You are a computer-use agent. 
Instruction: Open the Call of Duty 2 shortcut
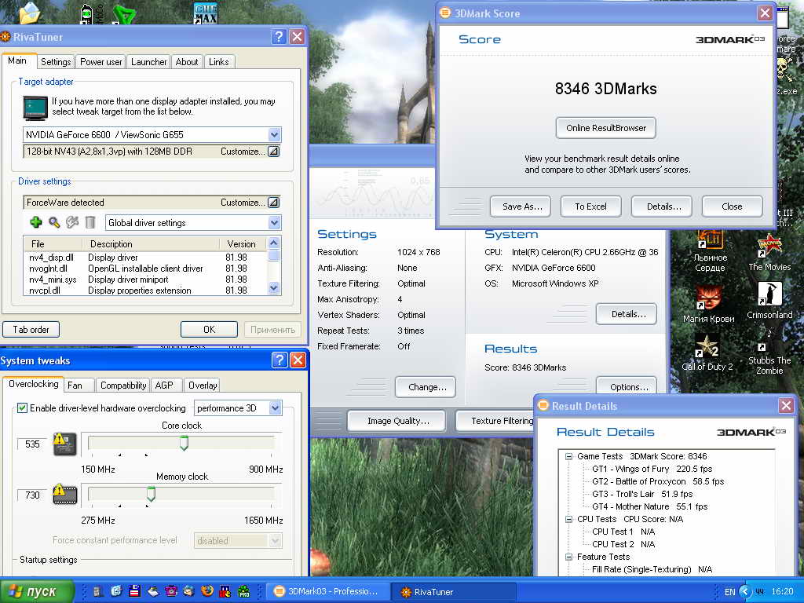[707, 353]
